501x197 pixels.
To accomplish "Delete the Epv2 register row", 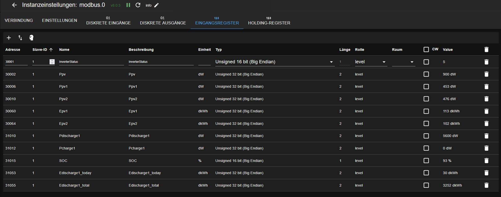I will tap(486, 124).
